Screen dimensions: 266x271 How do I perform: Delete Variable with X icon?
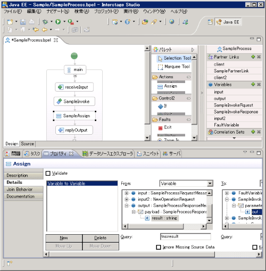pyautogui.click(x=259, y=84)
